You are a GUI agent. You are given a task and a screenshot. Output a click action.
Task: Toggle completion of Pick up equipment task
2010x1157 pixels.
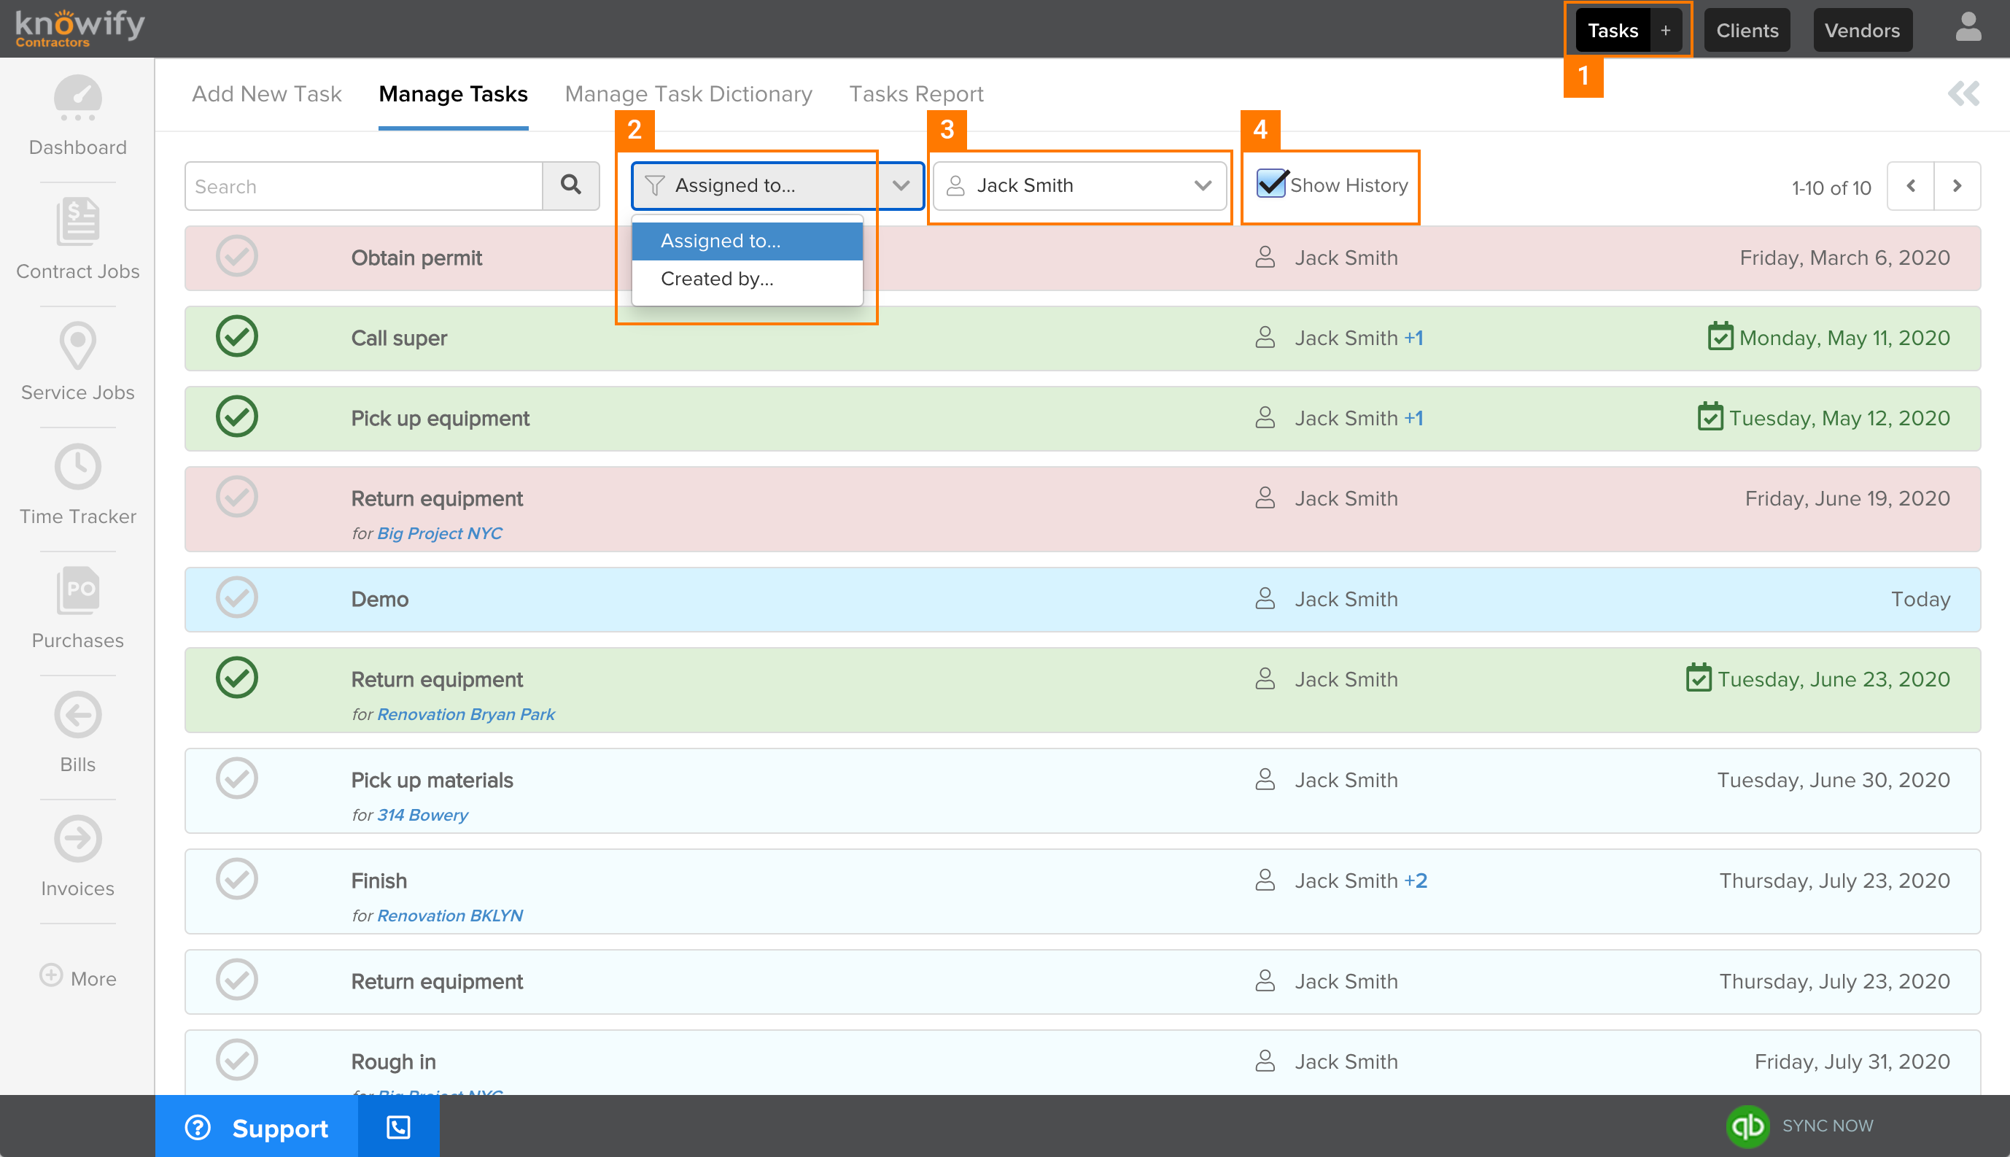[237, 417]
